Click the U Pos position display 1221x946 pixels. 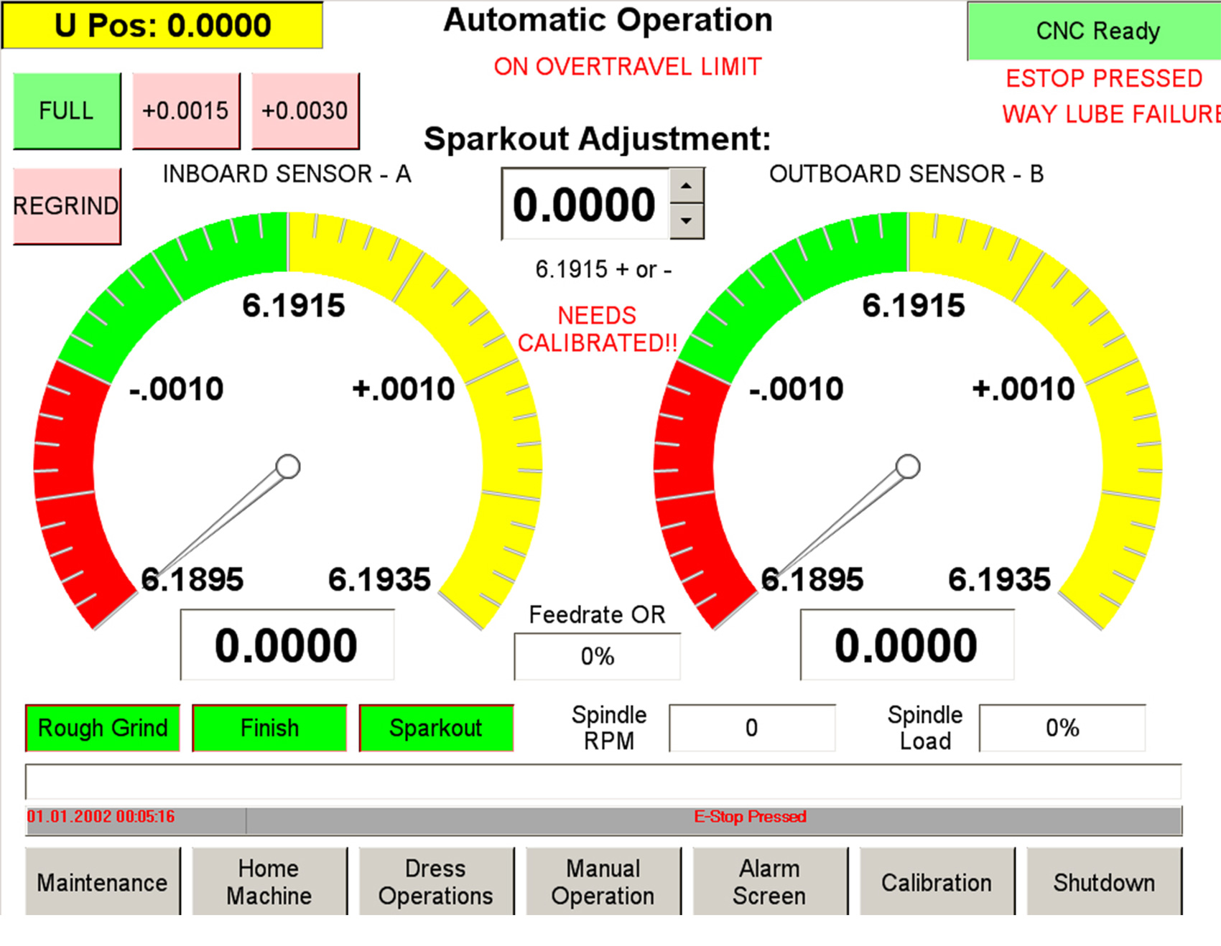coord(162,25)
